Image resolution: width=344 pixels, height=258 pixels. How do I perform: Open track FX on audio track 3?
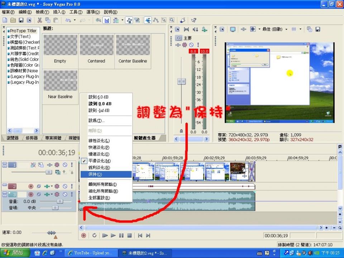56,195
